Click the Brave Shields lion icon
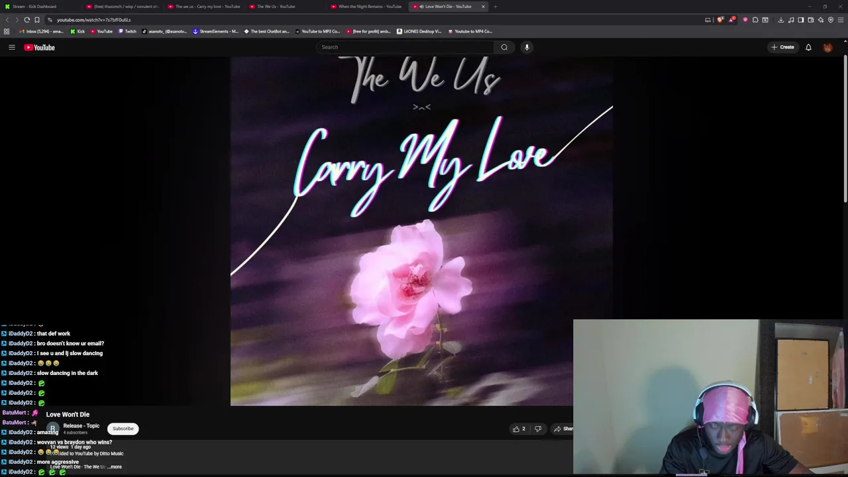 [720, 20]
